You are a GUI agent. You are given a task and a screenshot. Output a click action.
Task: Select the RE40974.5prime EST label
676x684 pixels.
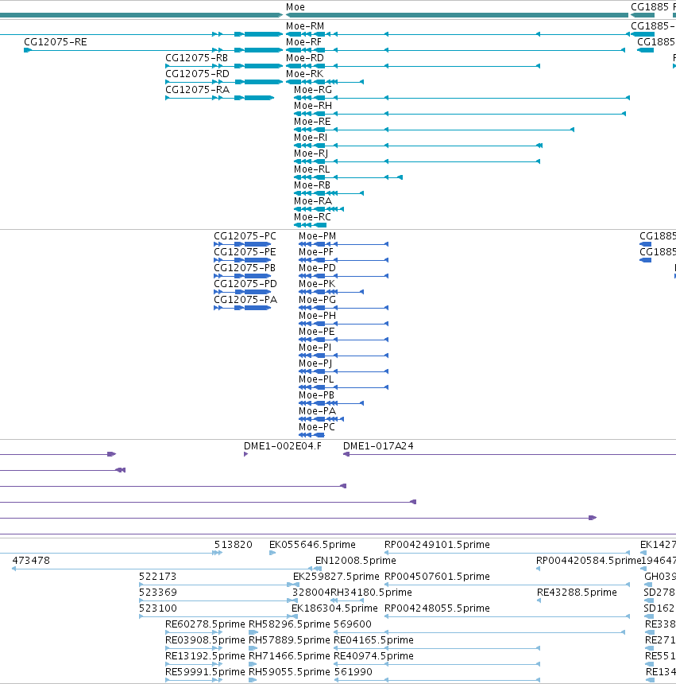coord(373,656)
